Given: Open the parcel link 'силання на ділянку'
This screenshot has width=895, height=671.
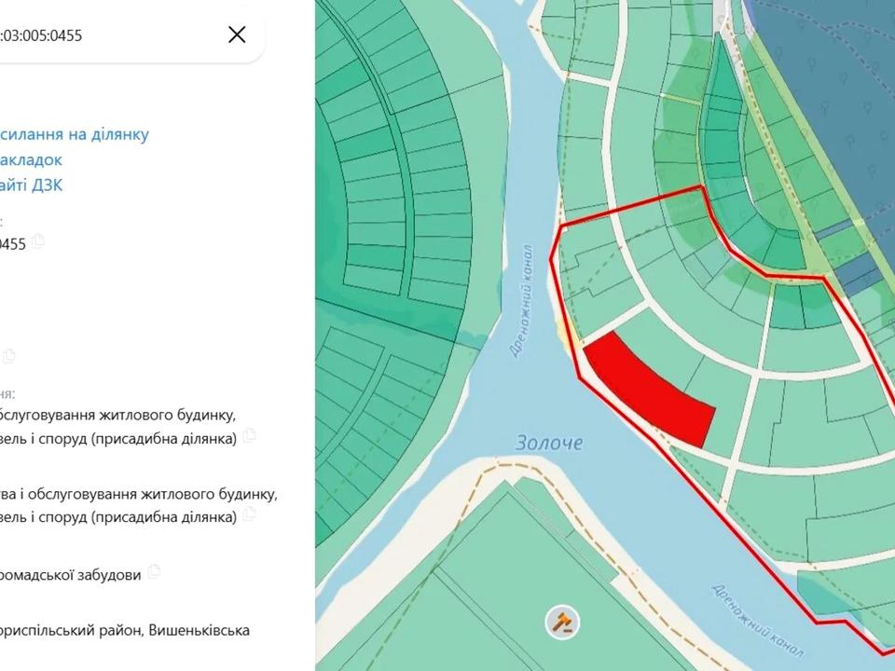Looking at the screenshot, I should tap(75, 134).
